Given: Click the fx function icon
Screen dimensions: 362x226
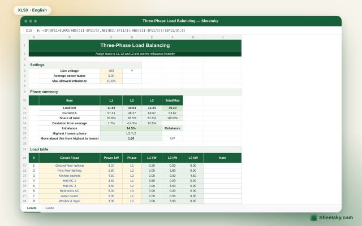Looking at the screenshot, I should 38,31.
